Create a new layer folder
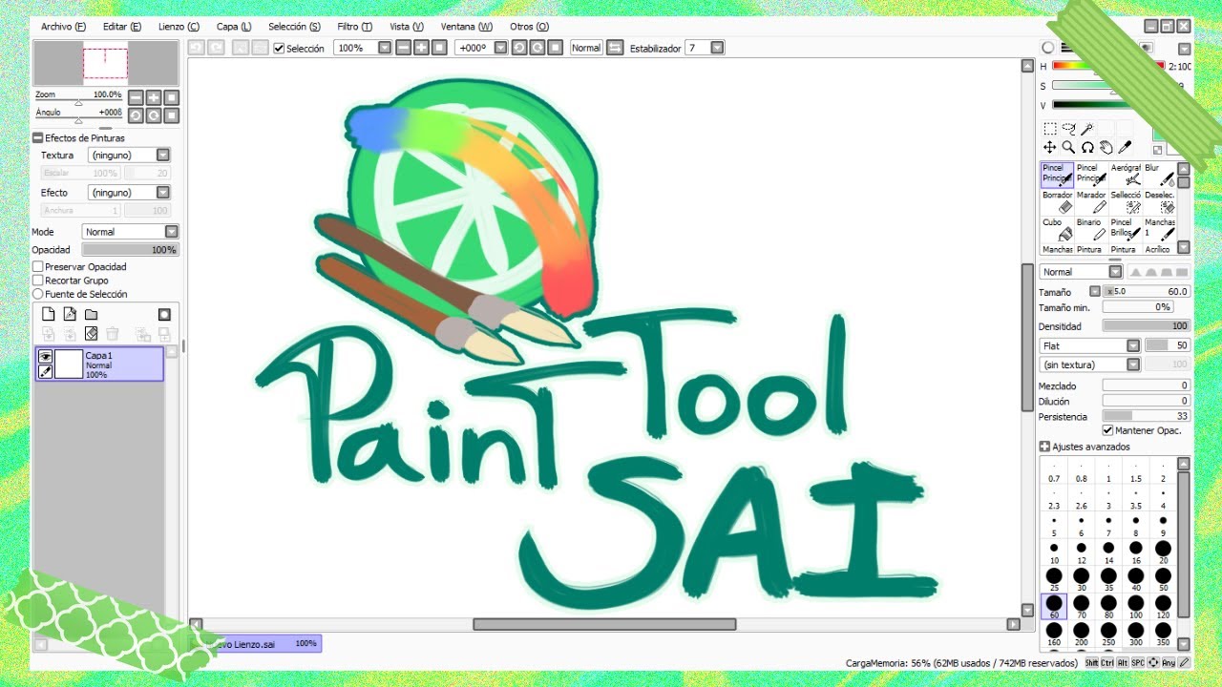The image size is (1222, 687). [x=91, y=314]
